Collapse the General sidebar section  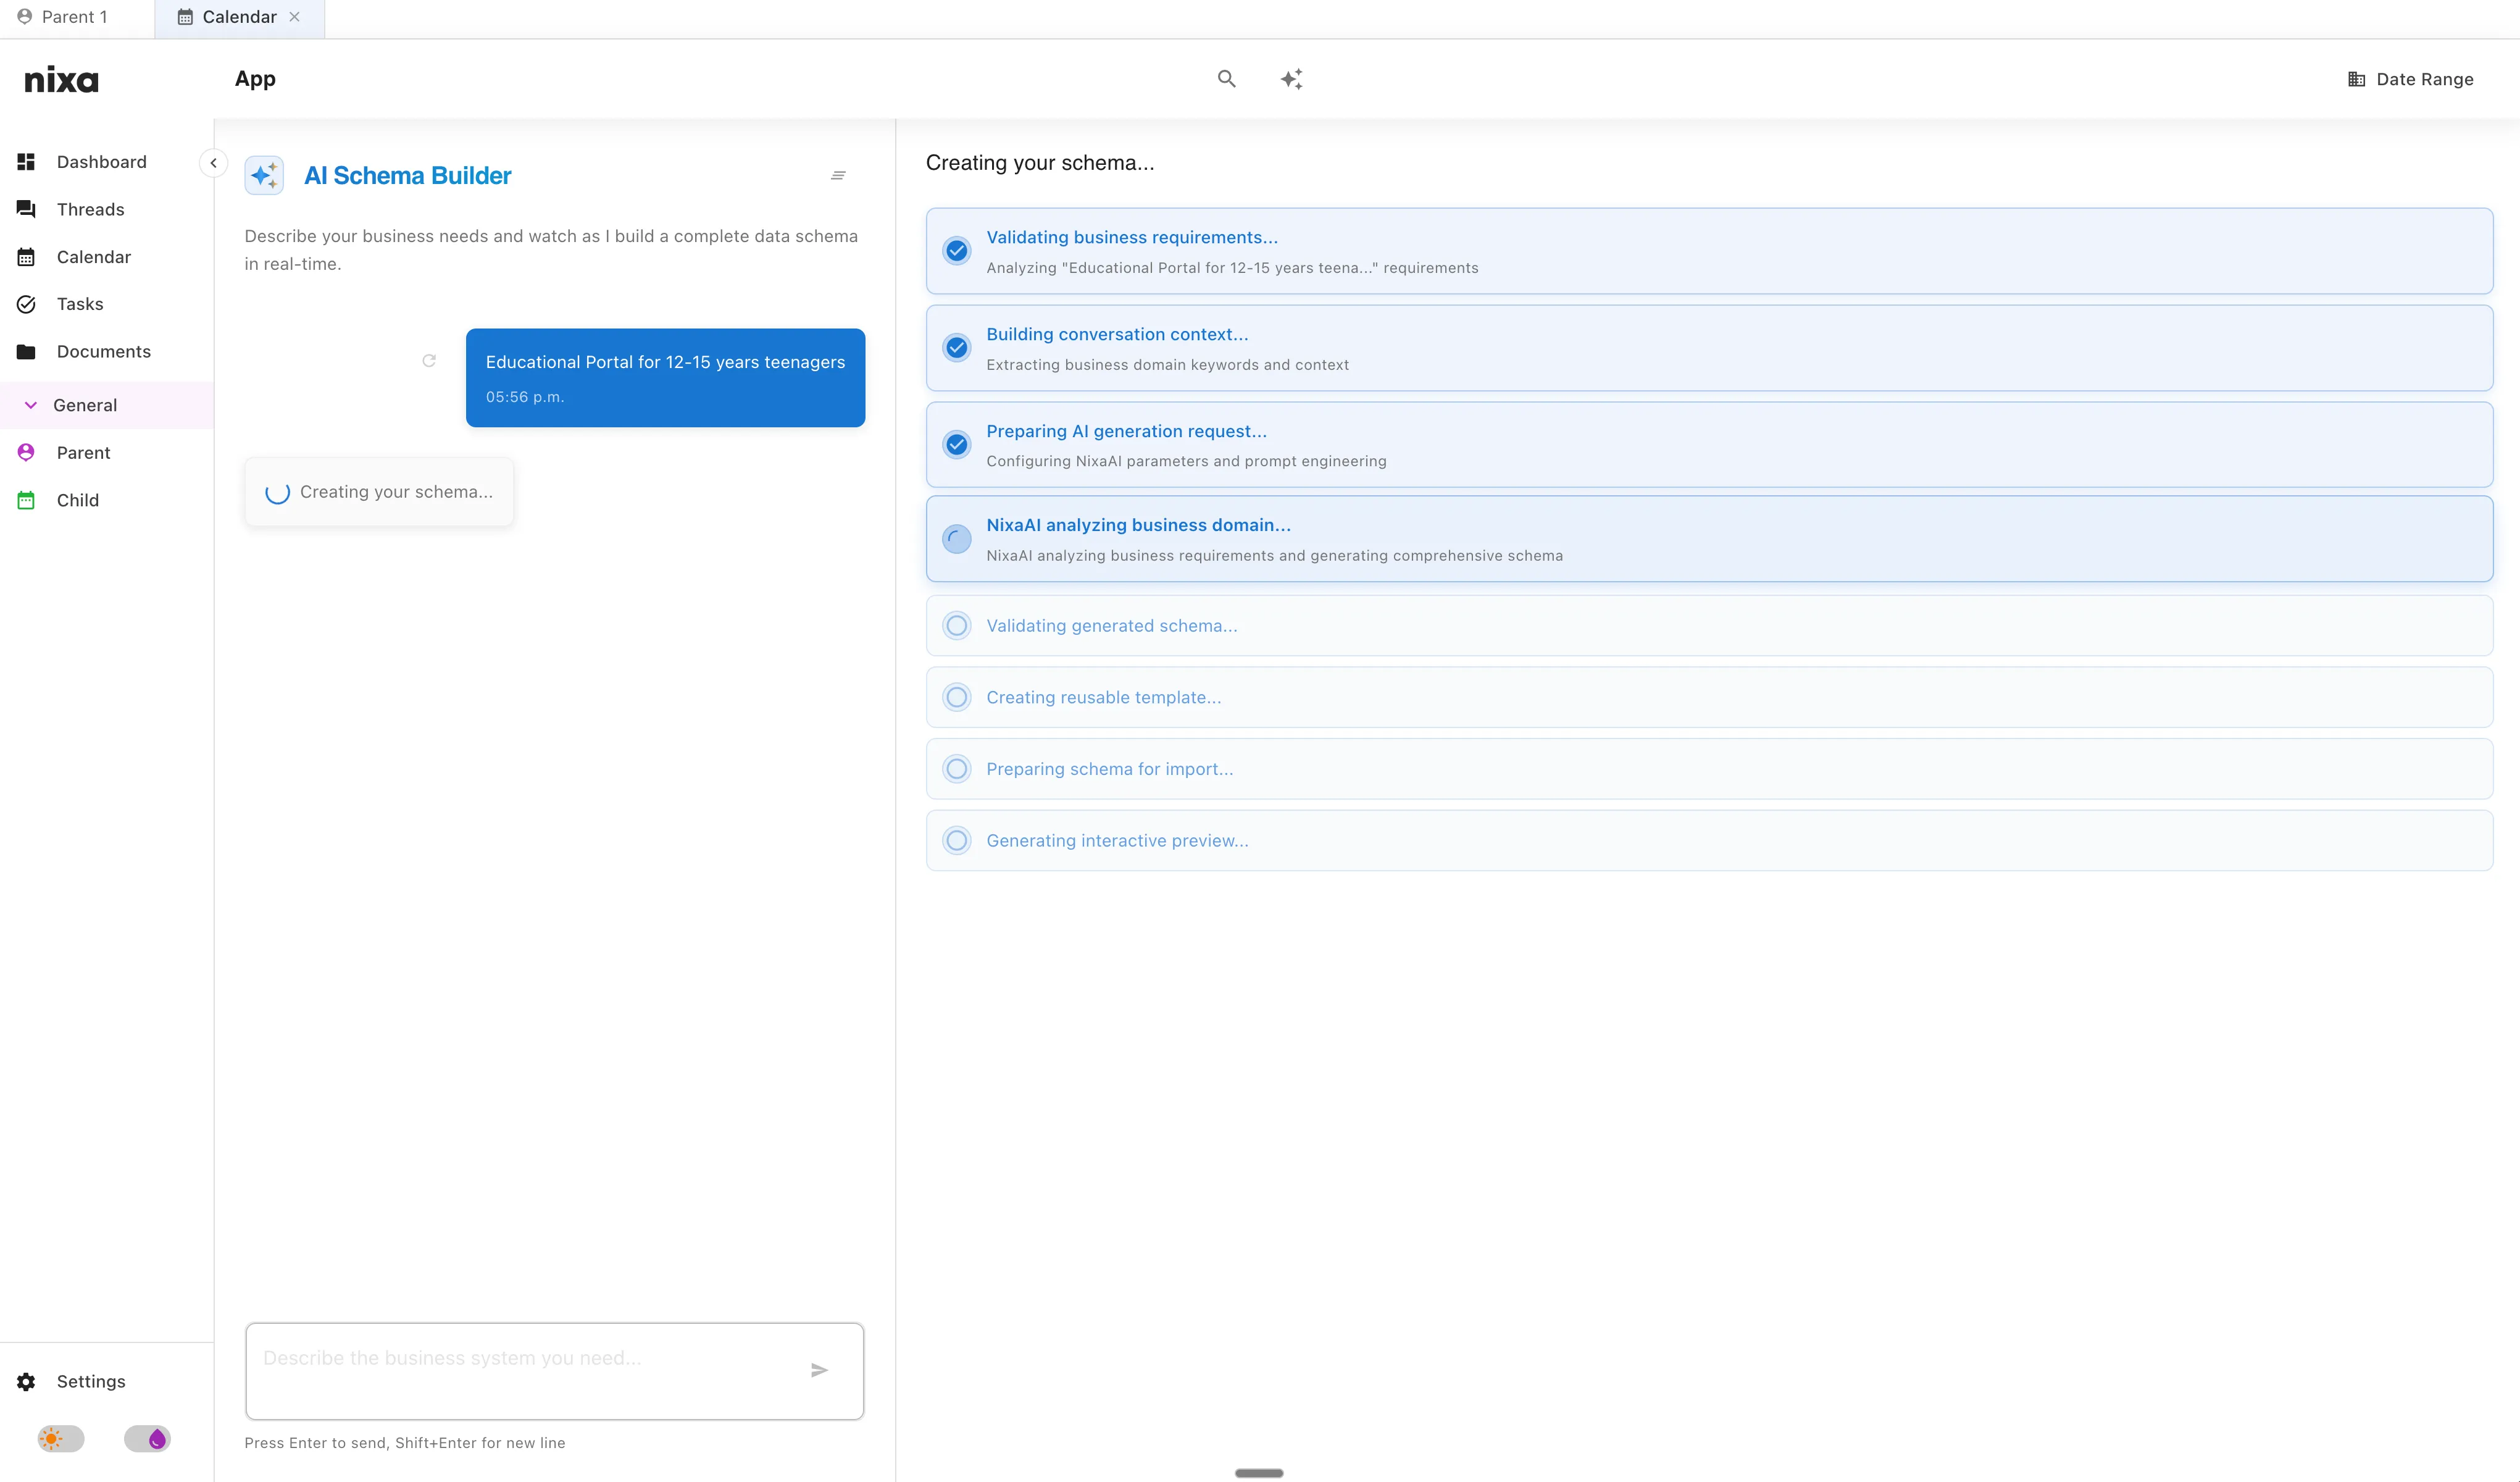(31, 405)
